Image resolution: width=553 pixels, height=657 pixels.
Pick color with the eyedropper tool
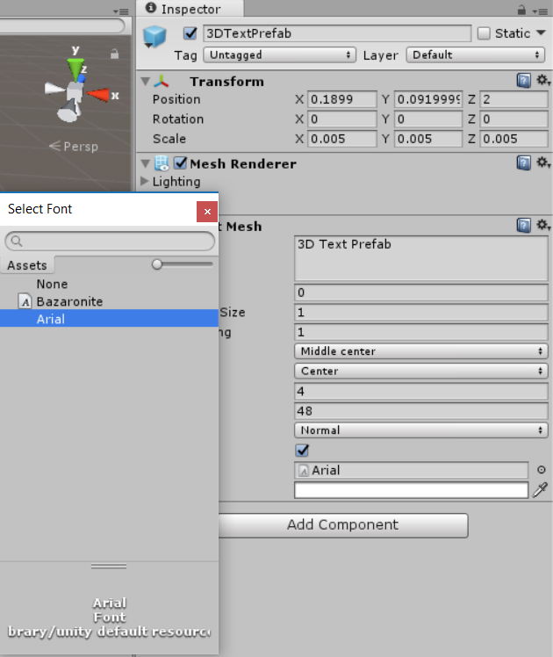click(540, 489)
